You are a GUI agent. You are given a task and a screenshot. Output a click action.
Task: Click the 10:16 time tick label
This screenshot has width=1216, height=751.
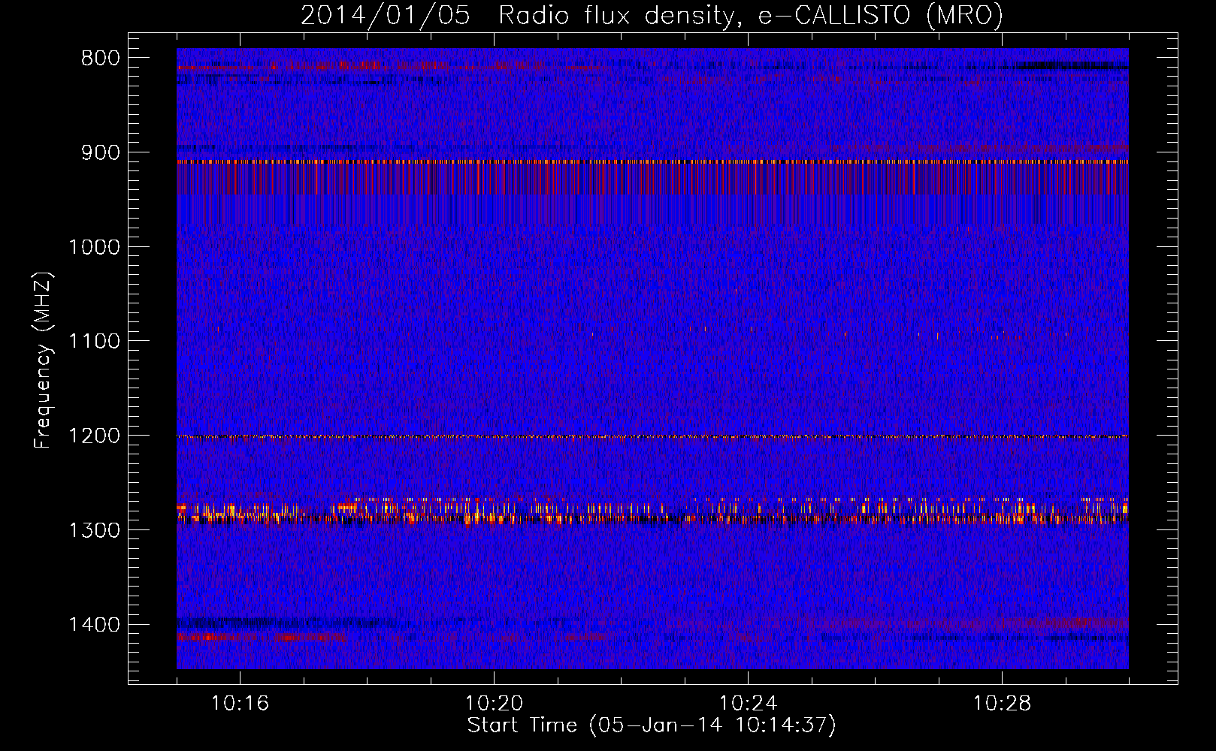(x=240, y=704)
